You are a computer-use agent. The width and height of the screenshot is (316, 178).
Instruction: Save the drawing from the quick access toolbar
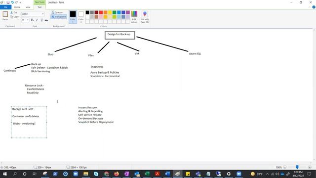click(x=8, y=2)
